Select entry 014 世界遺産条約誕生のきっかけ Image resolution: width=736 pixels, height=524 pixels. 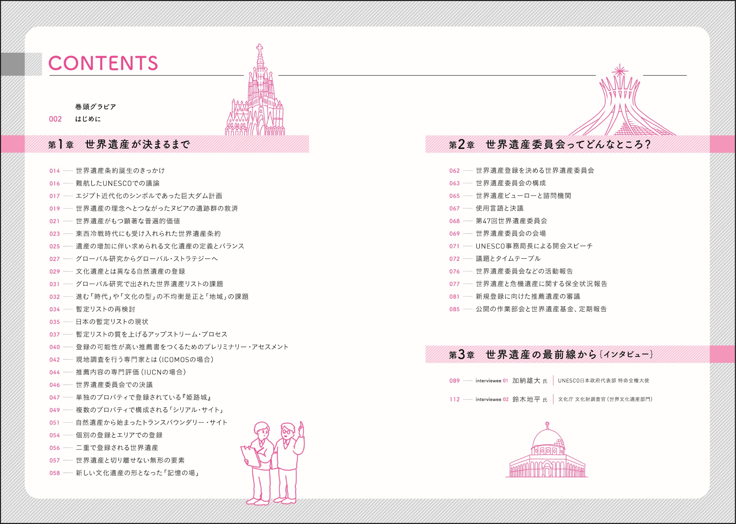(107, 170)
